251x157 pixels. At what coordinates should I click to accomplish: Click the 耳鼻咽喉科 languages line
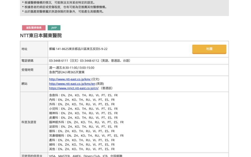[86, 136]
